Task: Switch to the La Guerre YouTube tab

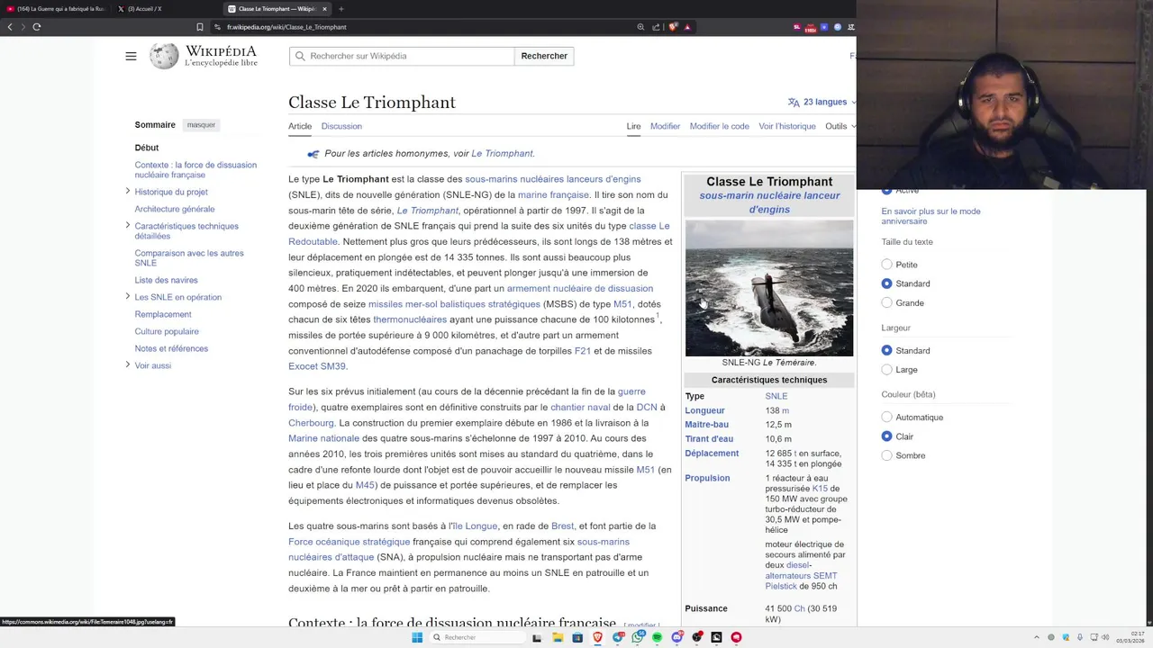Action: coord(56,9)
